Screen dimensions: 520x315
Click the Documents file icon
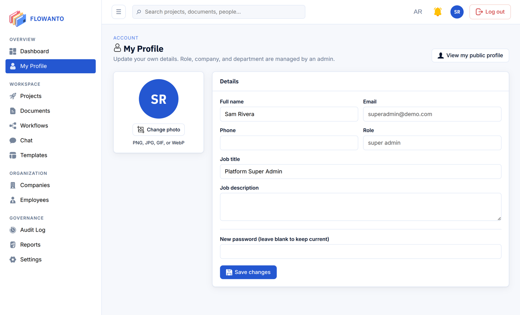(x=13, y=111)
